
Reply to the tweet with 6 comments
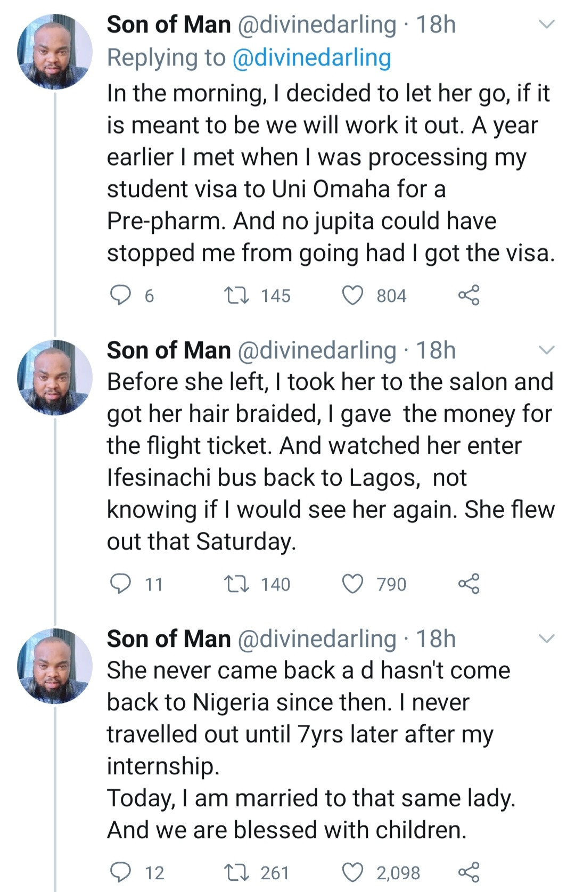click(x=120, y=295)
